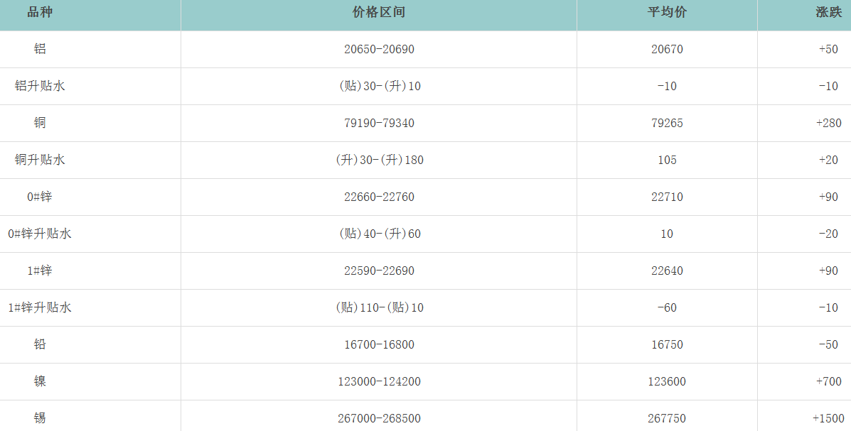Click the +1500 change value
This screenshot has width=851, height=431.
tap(828, 419)
